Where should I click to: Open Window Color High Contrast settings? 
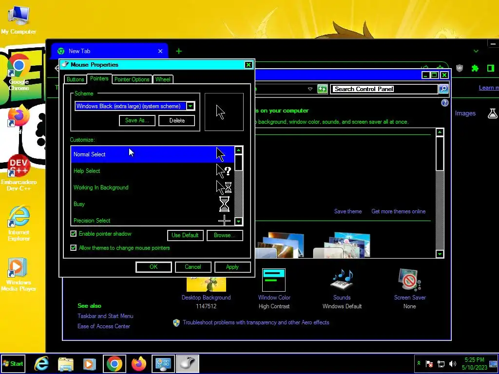(x=274, y=289)
